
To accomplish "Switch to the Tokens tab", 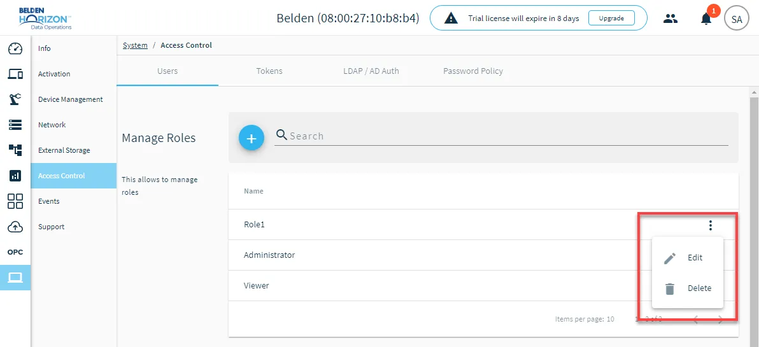I will (x=269, y=71).
